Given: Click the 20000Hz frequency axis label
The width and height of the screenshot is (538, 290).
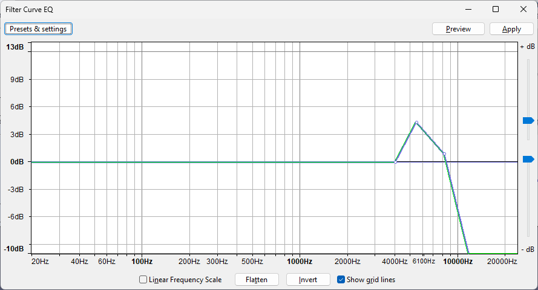Looking at the screenshot, I should [502, 262].
